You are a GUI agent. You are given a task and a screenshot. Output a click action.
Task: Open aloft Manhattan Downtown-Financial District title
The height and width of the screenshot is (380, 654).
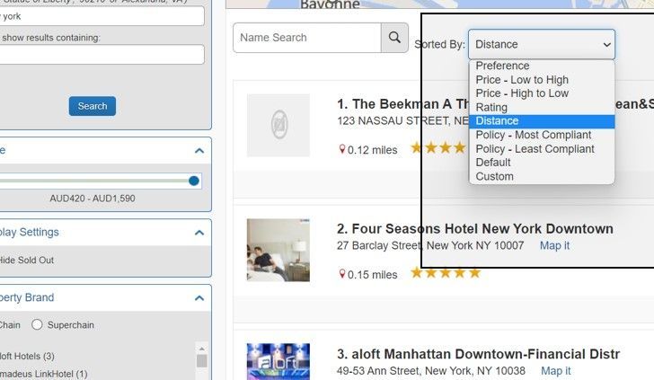point(479,354)
